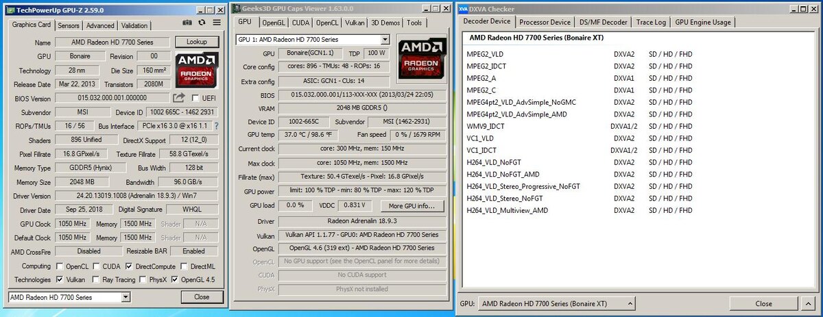Click the BIOS Version field in GPU-Z
823x317 pixels.
point(112,98)
